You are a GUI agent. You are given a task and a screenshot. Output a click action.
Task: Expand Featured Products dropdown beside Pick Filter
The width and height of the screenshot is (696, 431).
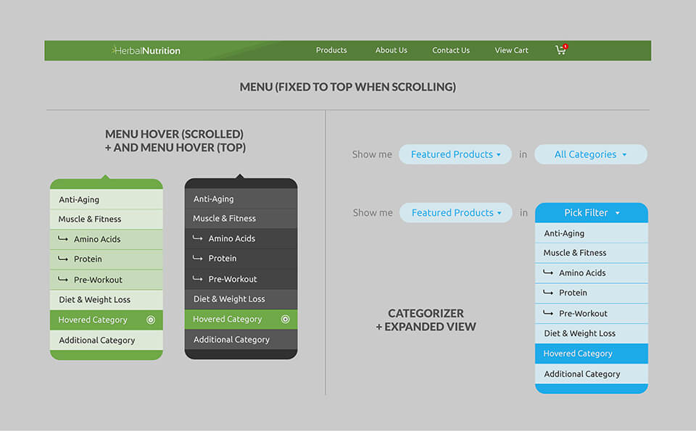pyautogui.click(x=456, y=213)
